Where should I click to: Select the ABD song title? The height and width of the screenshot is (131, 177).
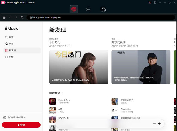pyautogui.click(x=60, y=109)
